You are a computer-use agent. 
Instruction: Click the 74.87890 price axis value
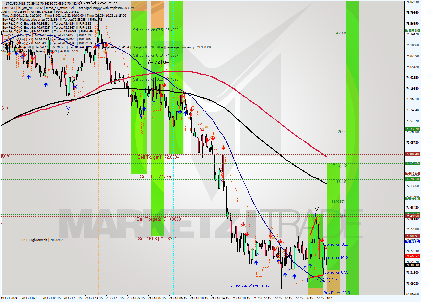click(x=412, y=56)
